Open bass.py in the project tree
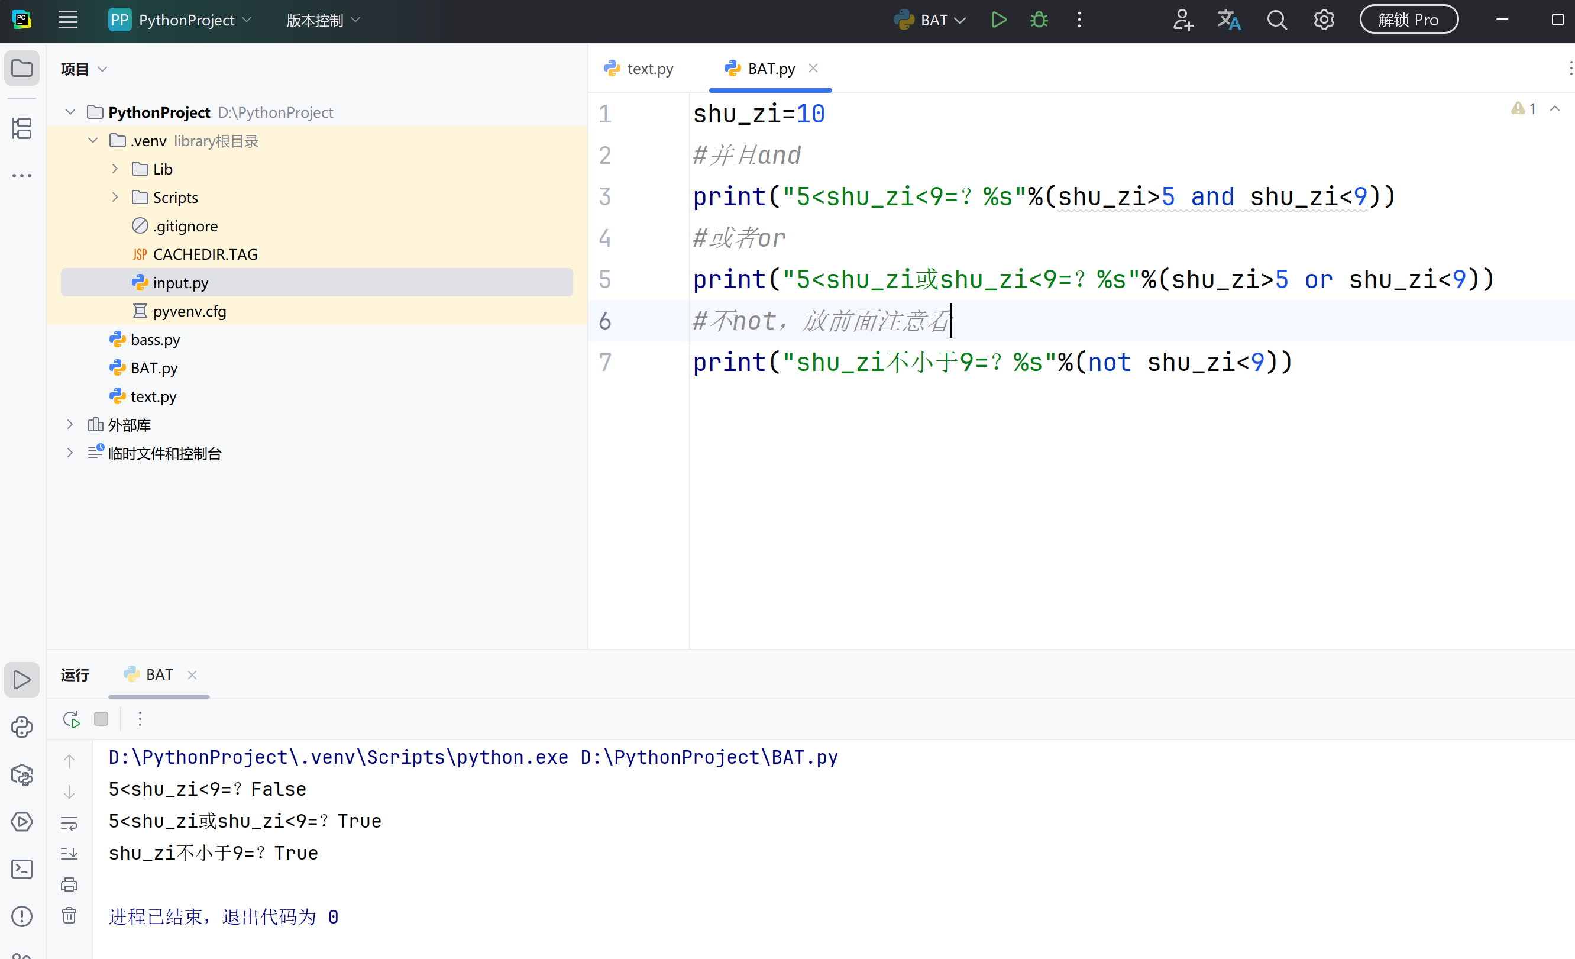1575x959 pixels. point(155,340)
